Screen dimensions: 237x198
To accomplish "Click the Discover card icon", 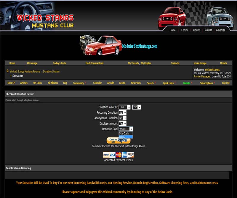I will (x=131, y=155).
